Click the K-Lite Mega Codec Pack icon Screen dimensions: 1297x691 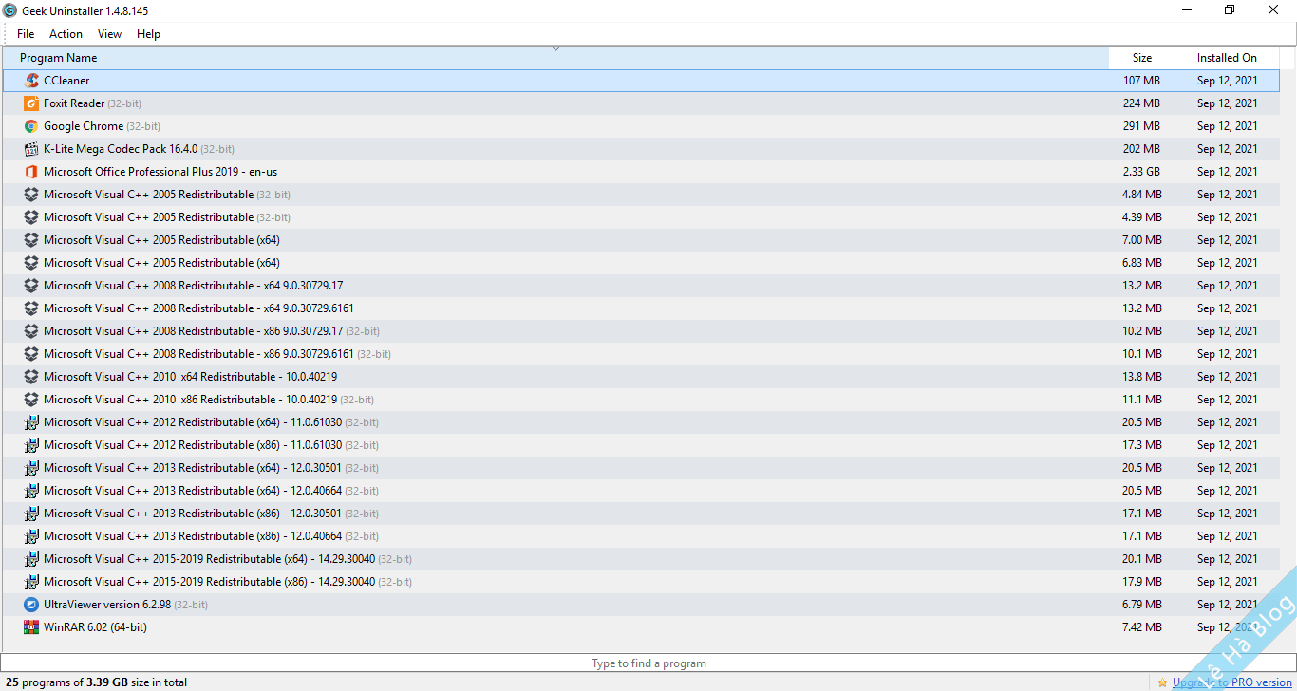pyautogui.click(x=31, y=148)
